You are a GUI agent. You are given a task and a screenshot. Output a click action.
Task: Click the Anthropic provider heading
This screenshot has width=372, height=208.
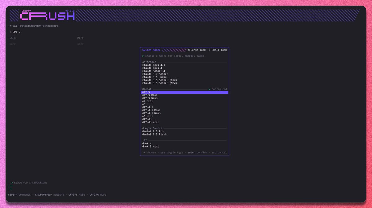click(149, 62)
